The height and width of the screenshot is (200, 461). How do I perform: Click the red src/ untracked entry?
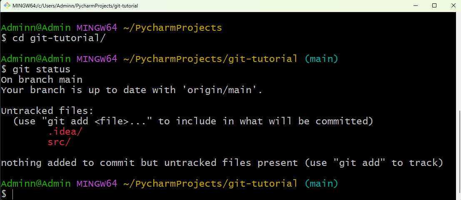coord(59,142)
